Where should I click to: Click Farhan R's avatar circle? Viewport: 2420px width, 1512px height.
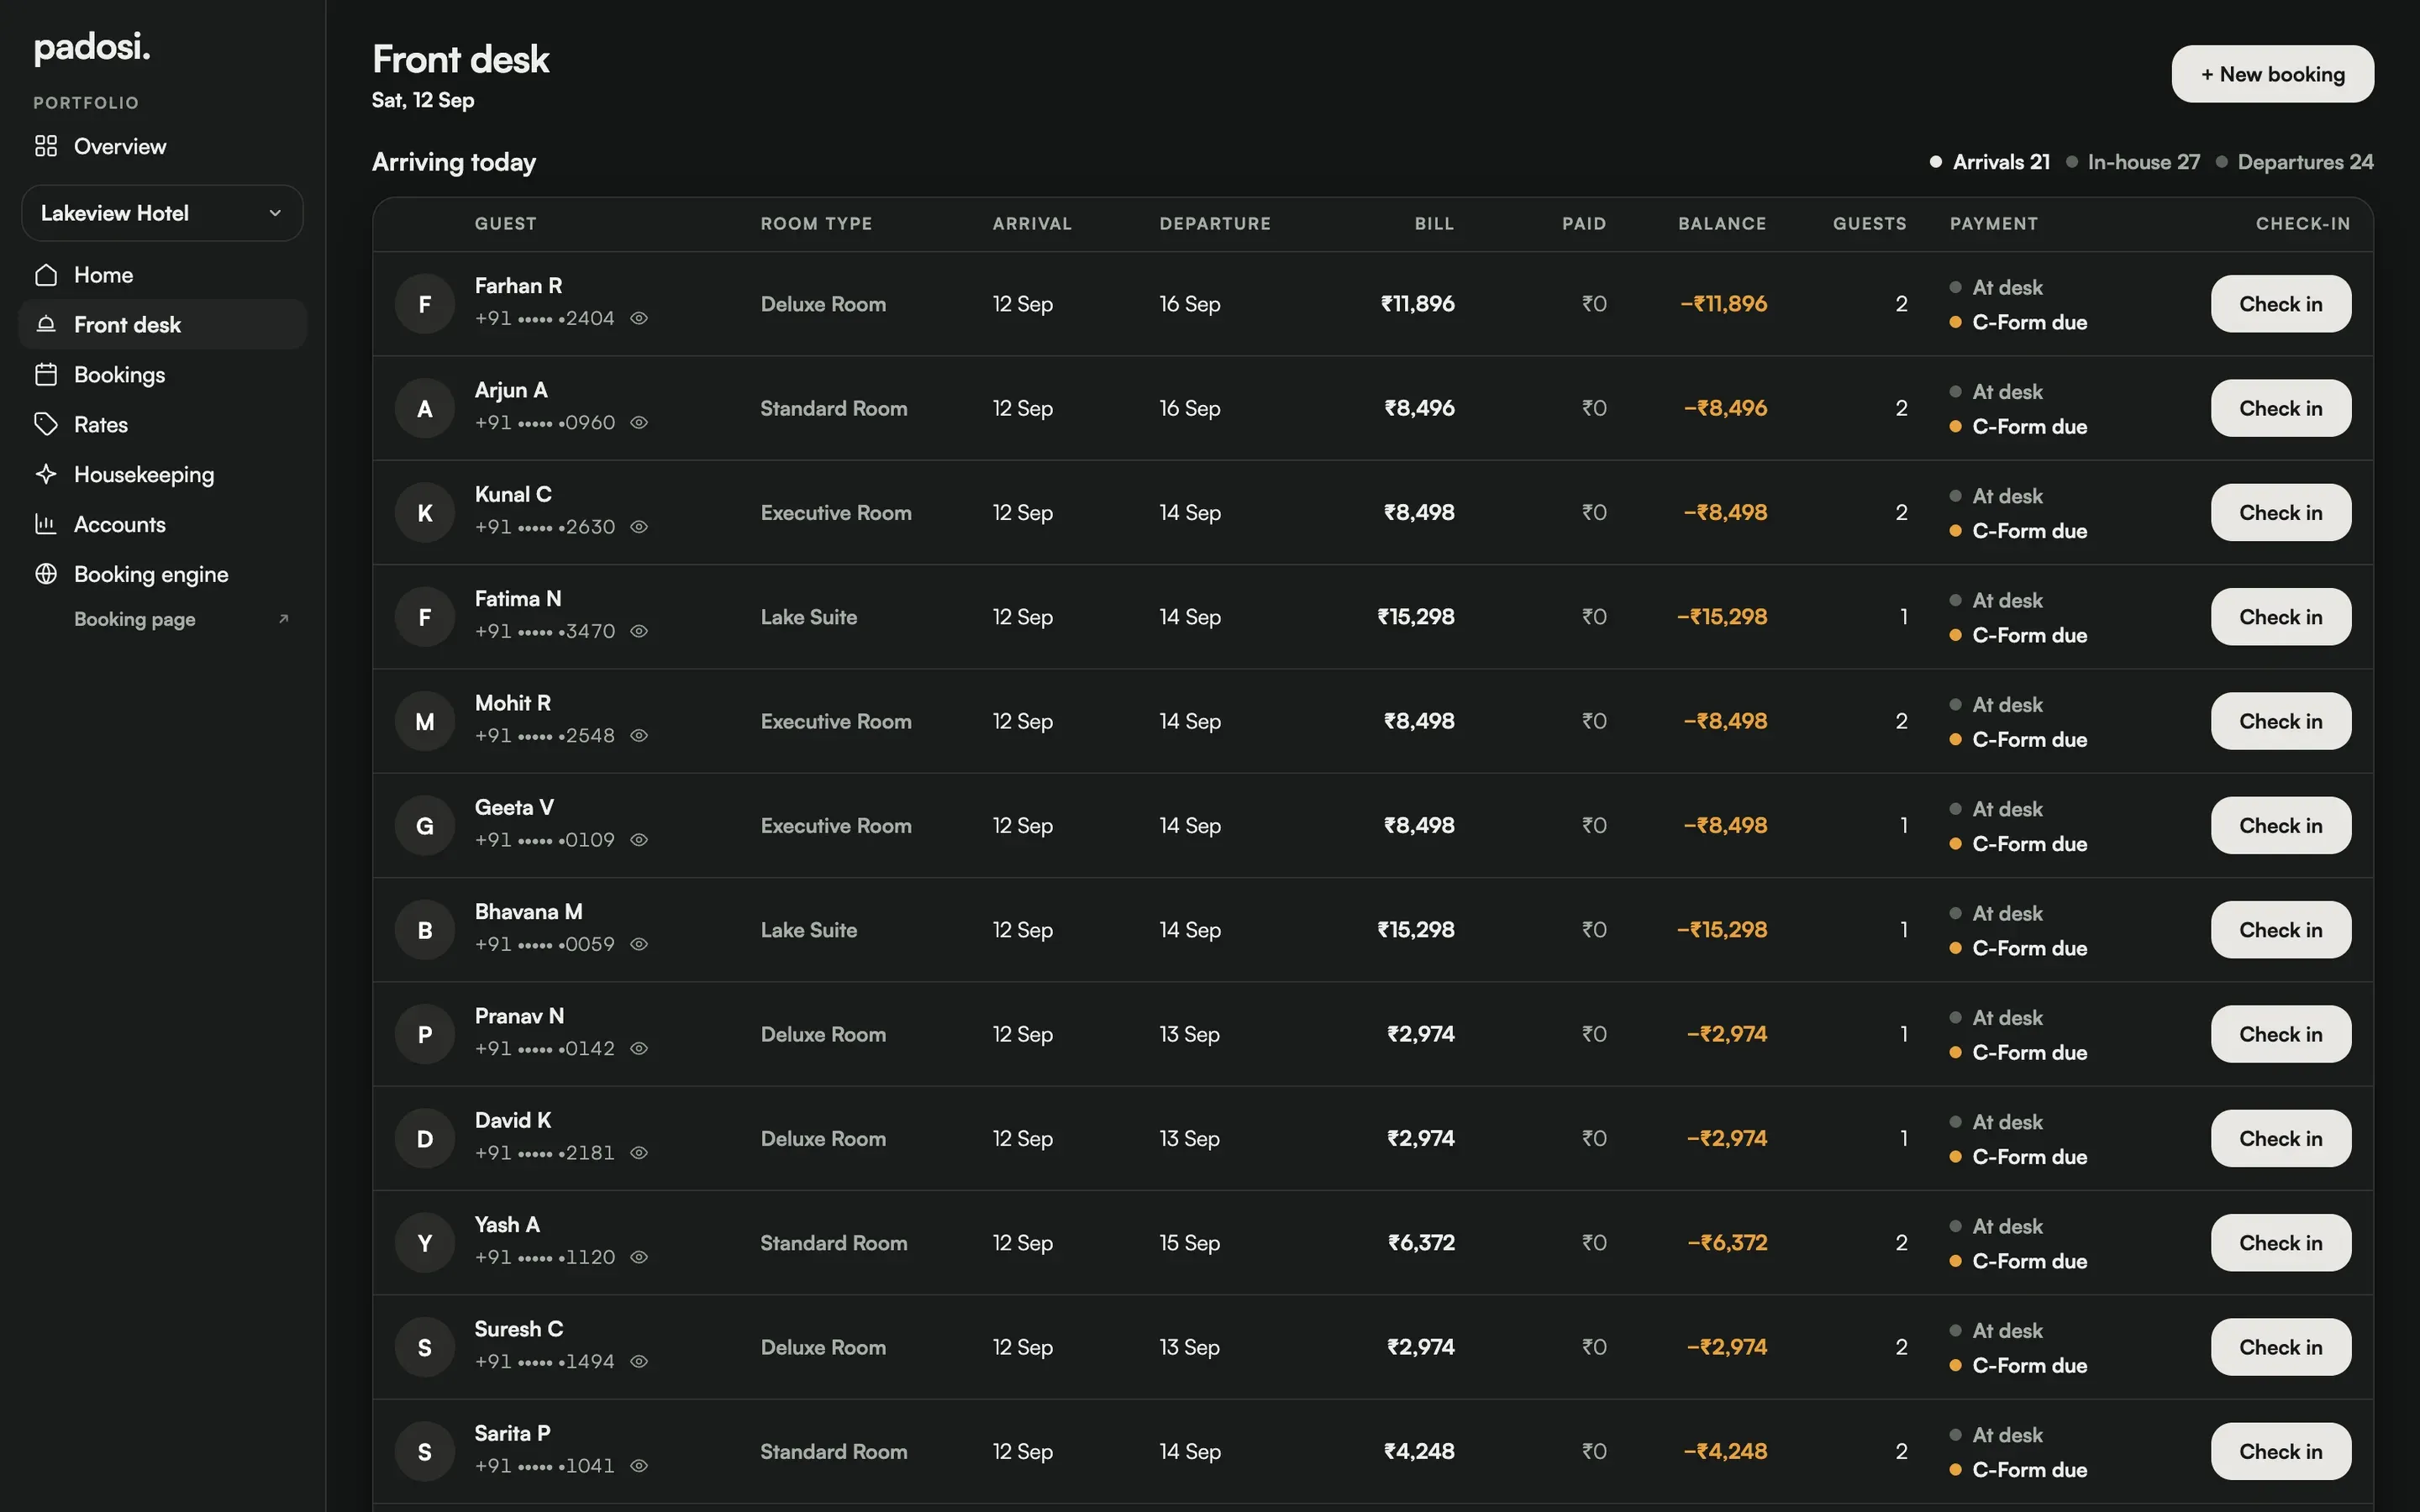425,304
